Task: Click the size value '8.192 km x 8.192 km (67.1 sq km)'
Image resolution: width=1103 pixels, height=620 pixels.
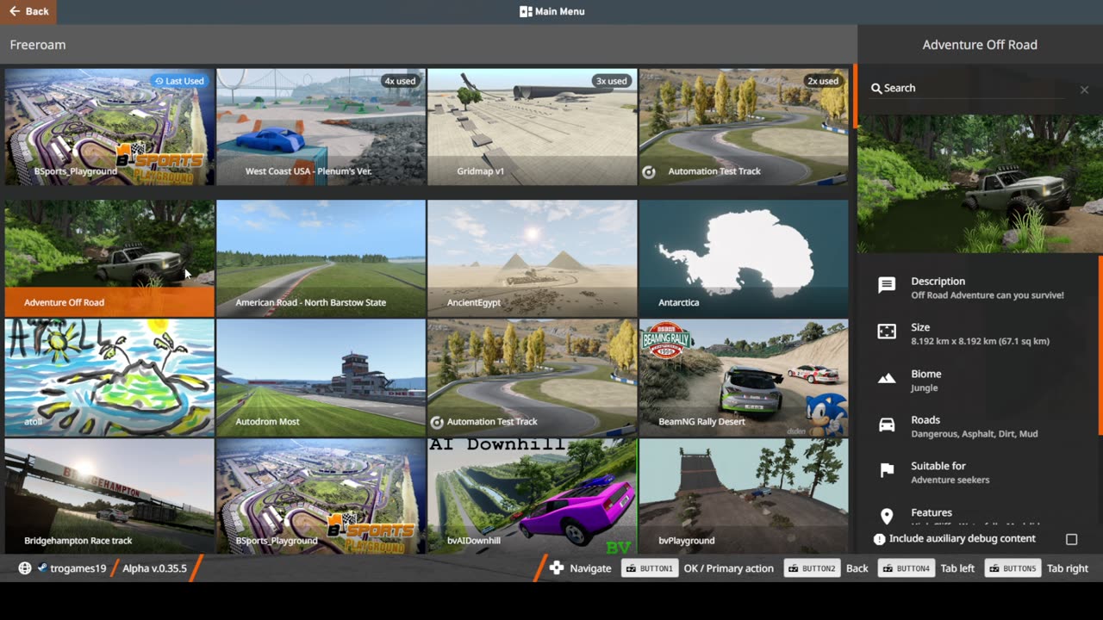Action: [980, 342]
